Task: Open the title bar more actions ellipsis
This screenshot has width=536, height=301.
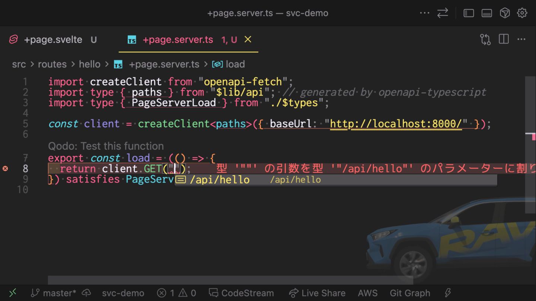Action: (424, 13)
